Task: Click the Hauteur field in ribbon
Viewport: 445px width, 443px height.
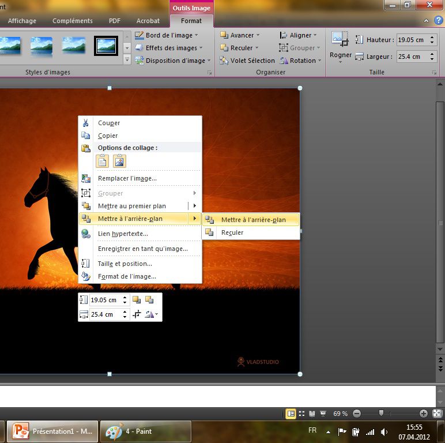Action: (412, 40)
